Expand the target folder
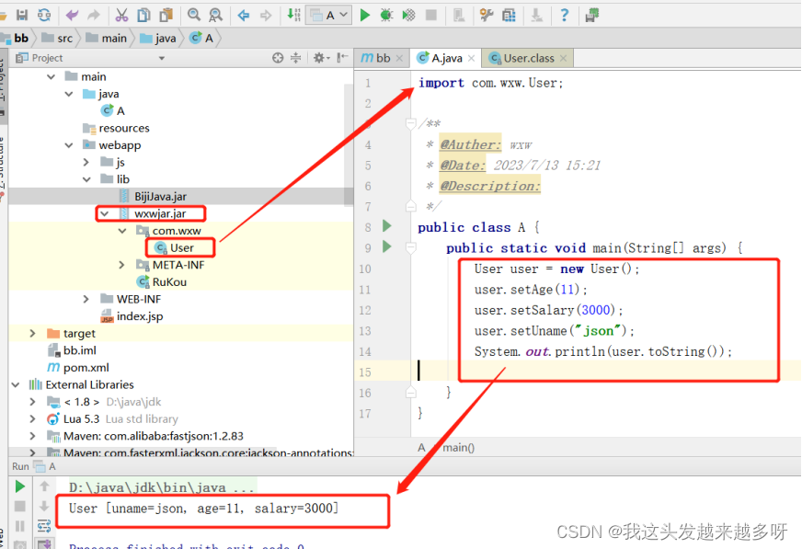Viewport: 802px width, 549px height. pyautogui.click(x=33, y=333)
